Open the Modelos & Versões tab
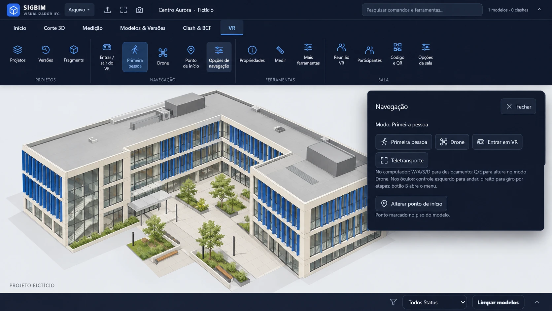Viewport: 552px width, 311px height. pos(143,28)
